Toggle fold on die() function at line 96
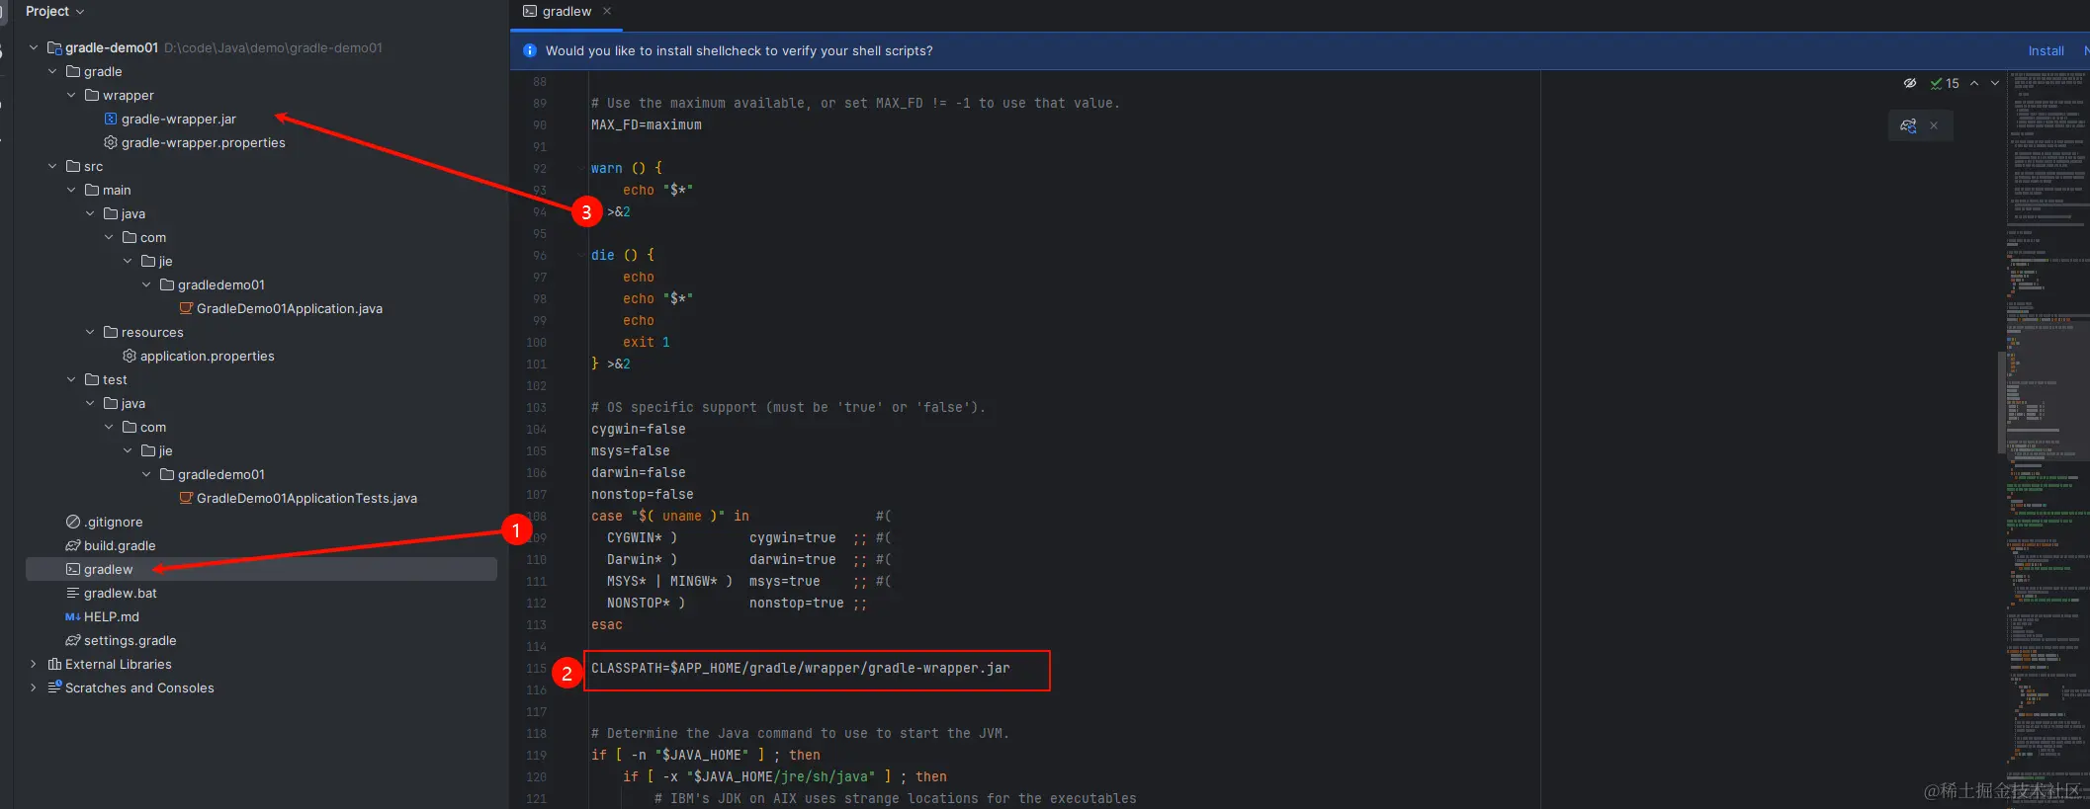This screenshot has width=2090, height=809. pos(581,255)
